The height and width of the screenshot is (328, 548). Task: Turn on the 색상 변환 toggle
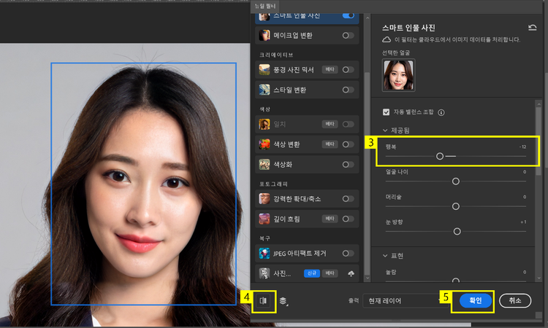point(348,144)
